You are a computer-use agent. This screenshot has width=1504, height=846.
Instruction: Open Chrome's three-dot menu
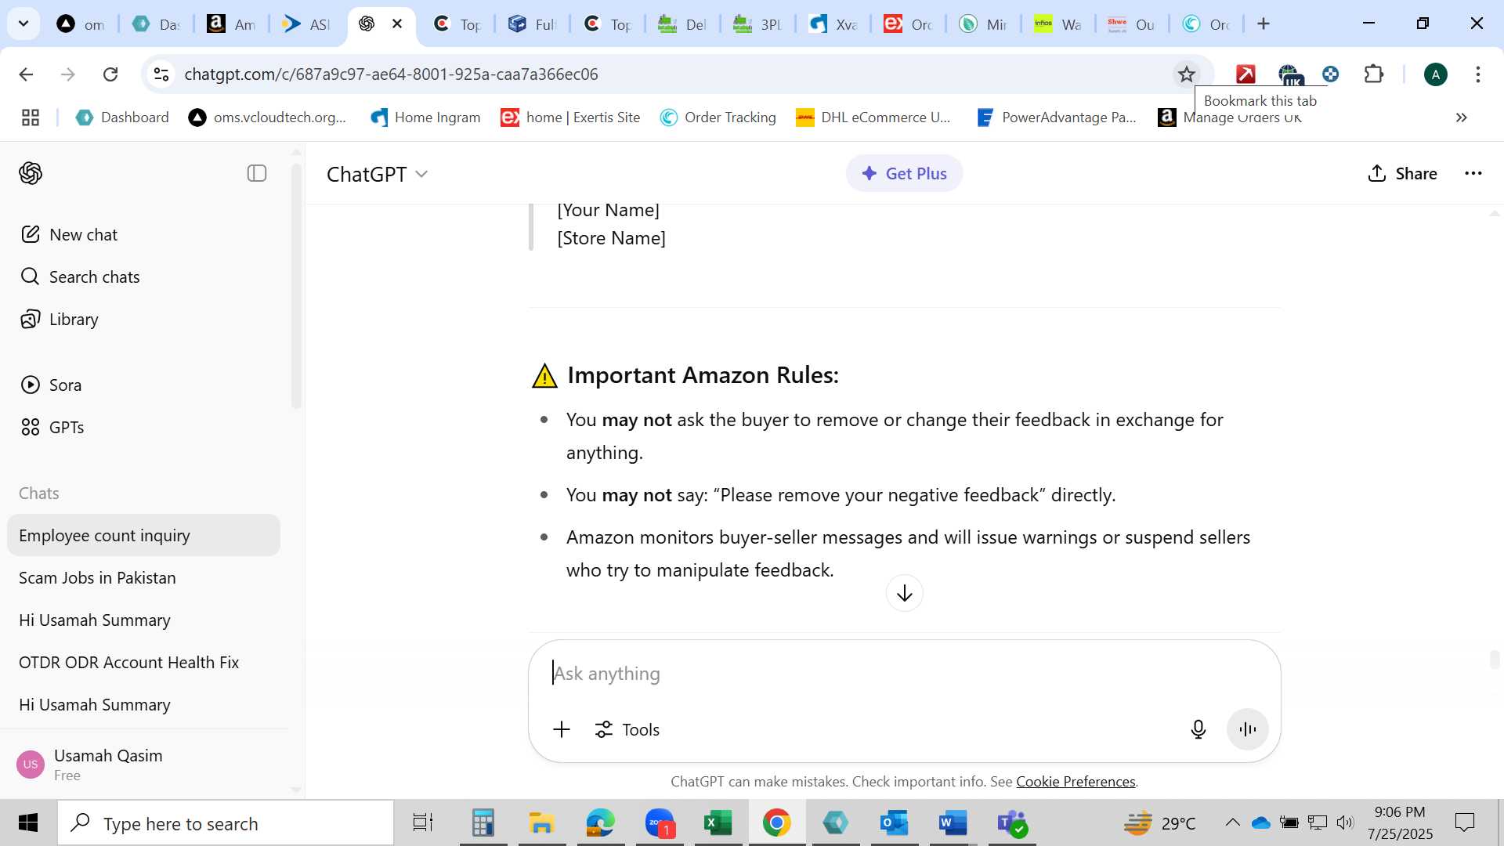coord(1478,74)
